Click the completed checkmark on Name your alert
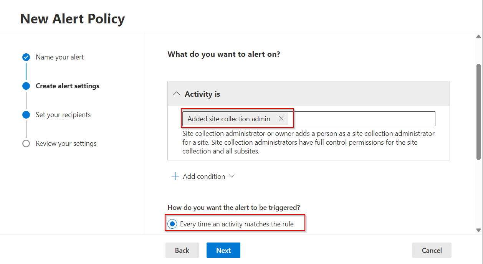Image resolution: width=483 pixels, height=264 pixels. [x=26, y=57]
